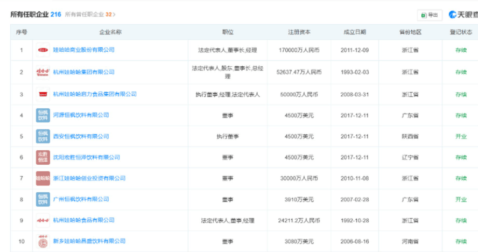Switch to 所有曾任职企业 tab
This screenshot has width=478, height=252.
point(87,15)
